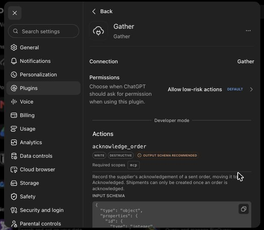This screenshot has width=264, height=230.
Task: Open the Data controls label
Action: click(36, 156)
